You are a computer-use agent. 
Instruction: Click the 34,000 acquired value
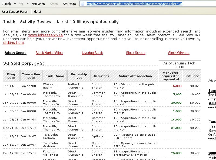point(176,128)
